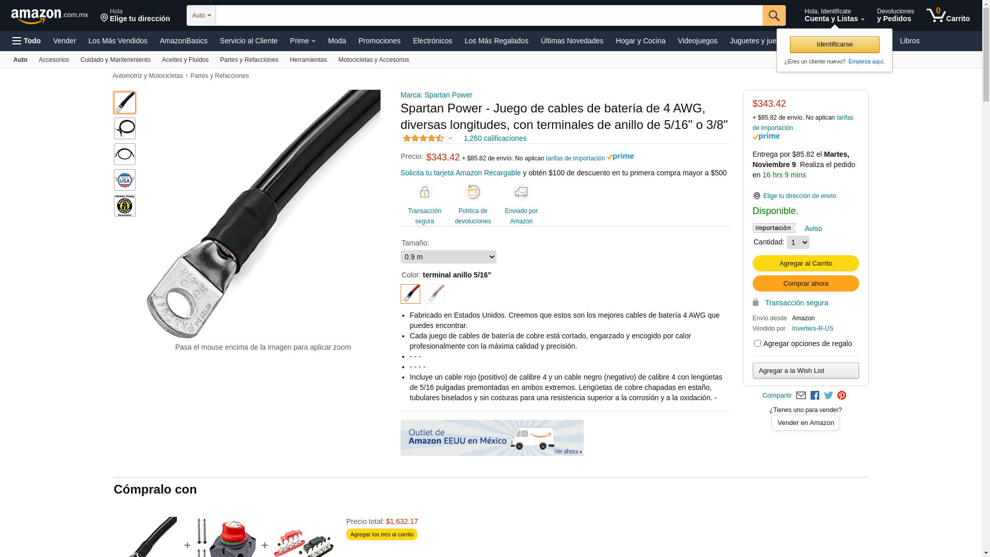Expand the Auto search category dropdown
The image size is (990, 557).
(201, 15)
